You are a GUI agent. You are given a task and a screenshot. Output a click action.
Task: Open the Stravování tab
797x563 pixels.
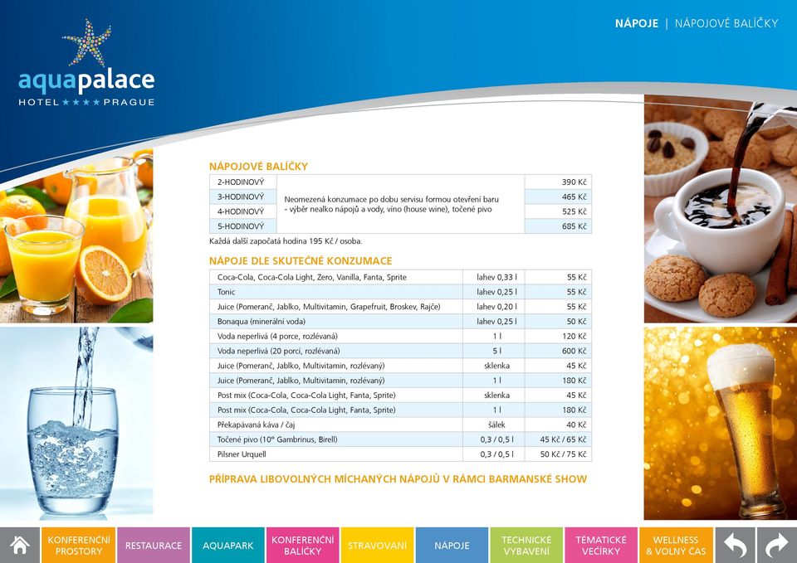click(x=377, y=546)
